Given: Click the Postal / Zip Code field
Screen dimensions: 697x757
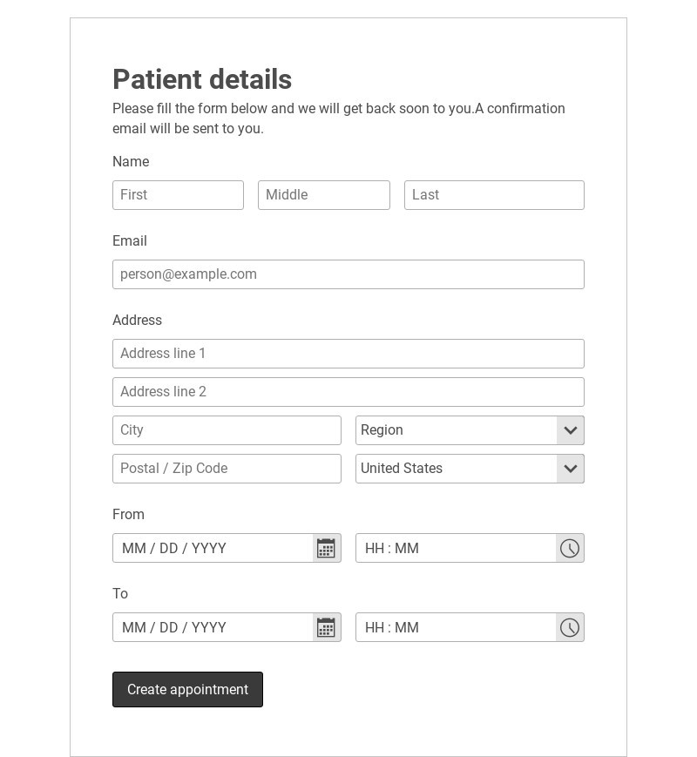Looking at the screenshot, I should click(x=227, y=469).
